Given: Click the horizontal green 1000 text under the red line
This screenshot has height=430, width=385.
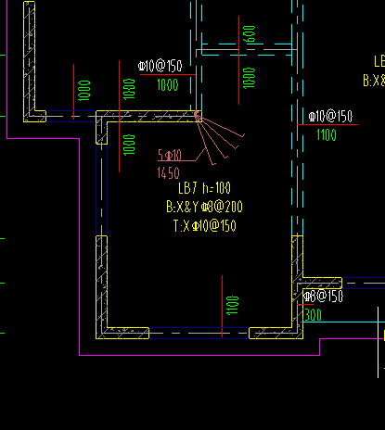Looking at the screenshot, I should coord(168,84).
